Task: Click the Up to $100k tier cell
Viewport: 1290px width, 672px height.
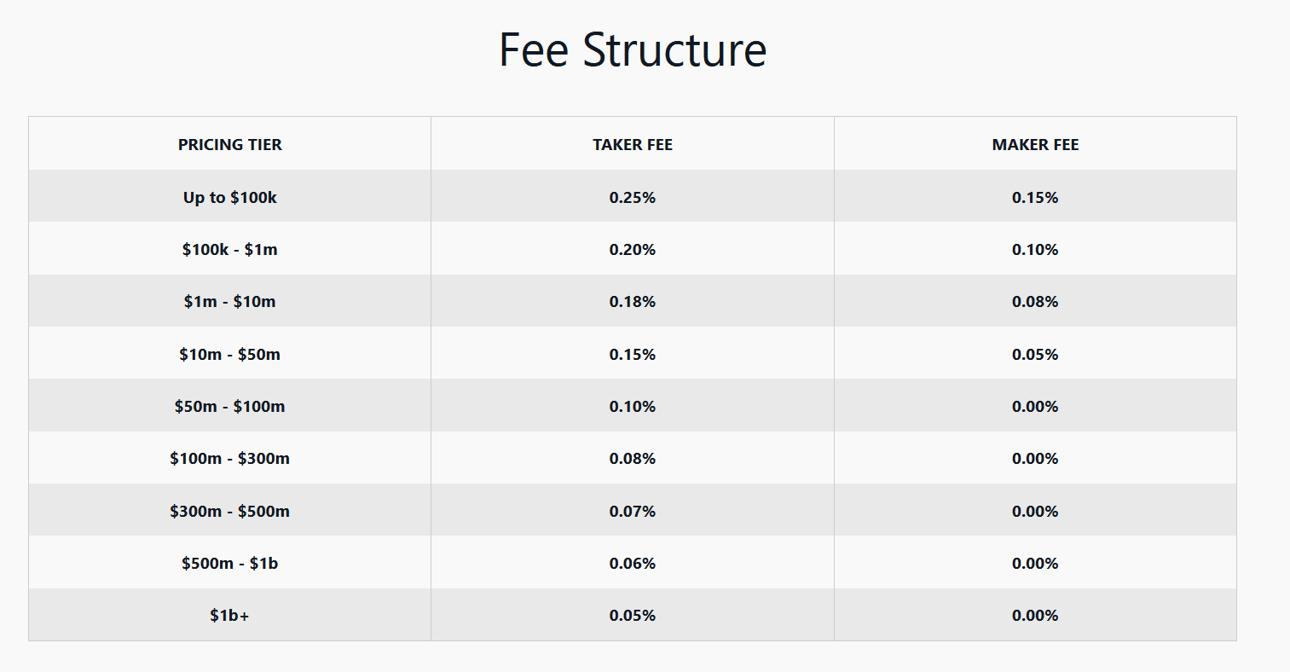Action: coord(230,197)
